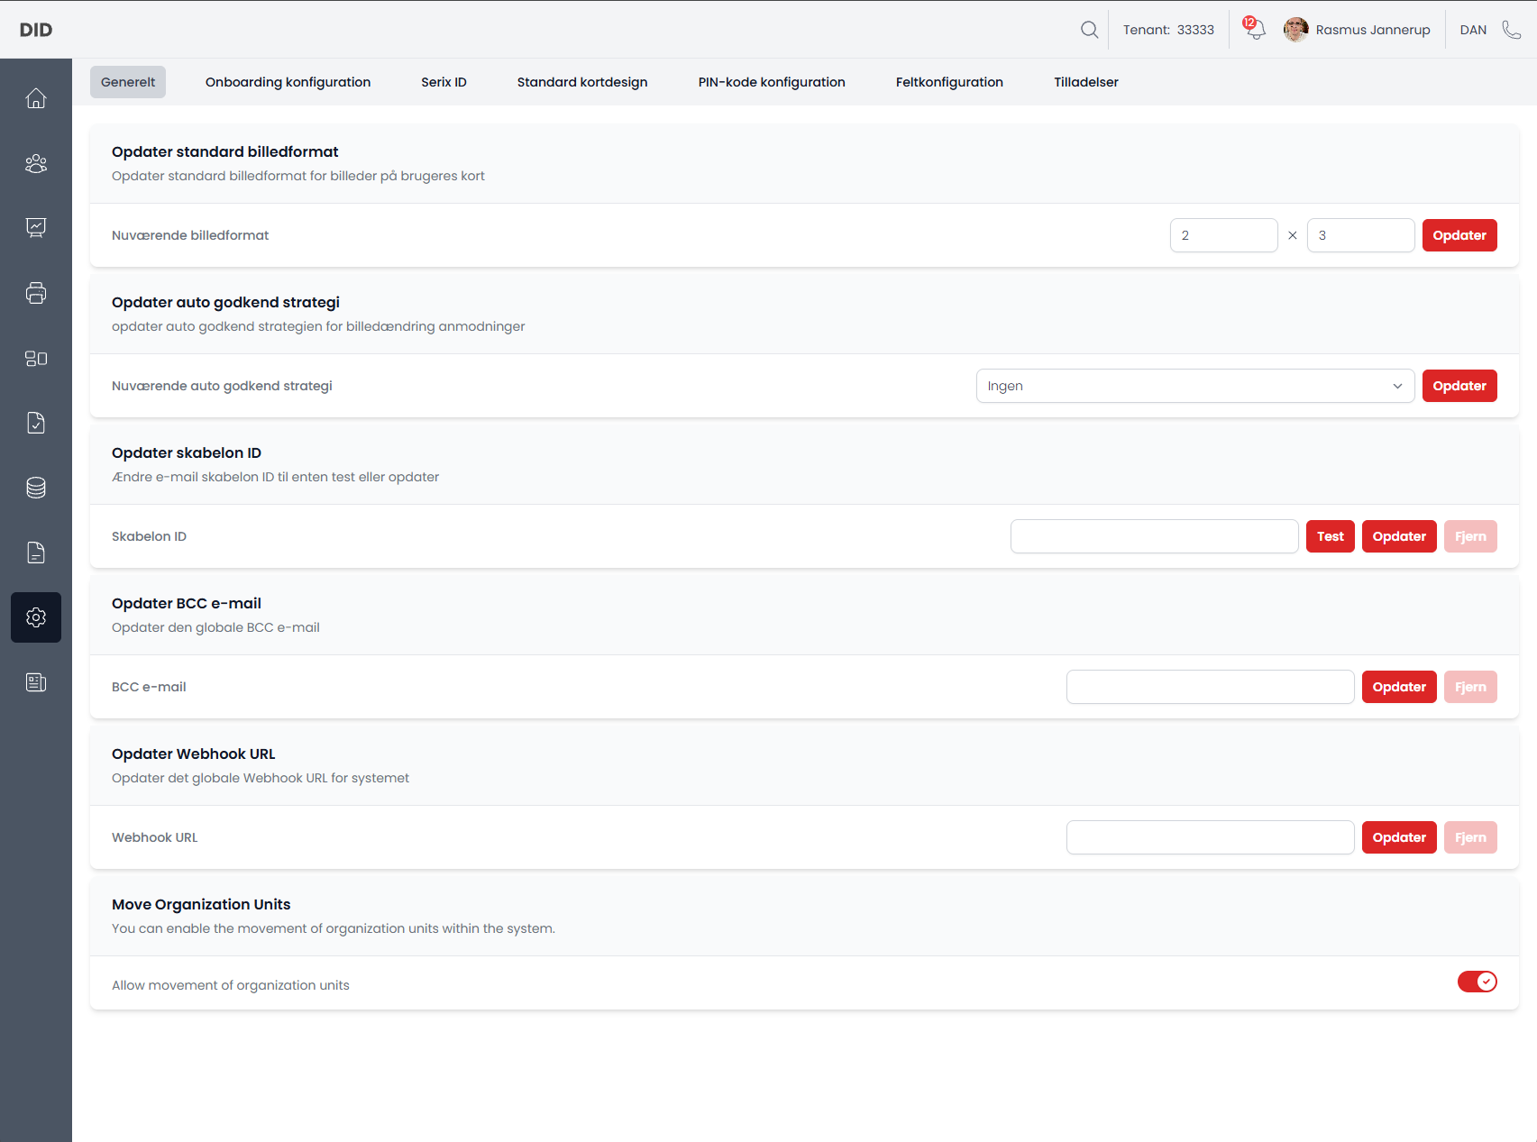1537x1142 pixels.
Task: Click the search magnifier icon
Action: click(1089, 30)
